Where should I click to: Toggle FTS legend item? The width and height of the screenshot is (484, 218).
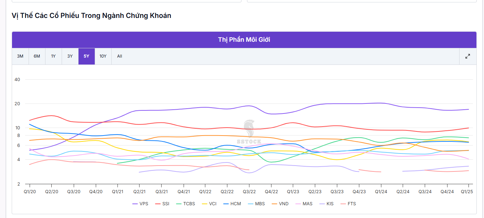348,204
